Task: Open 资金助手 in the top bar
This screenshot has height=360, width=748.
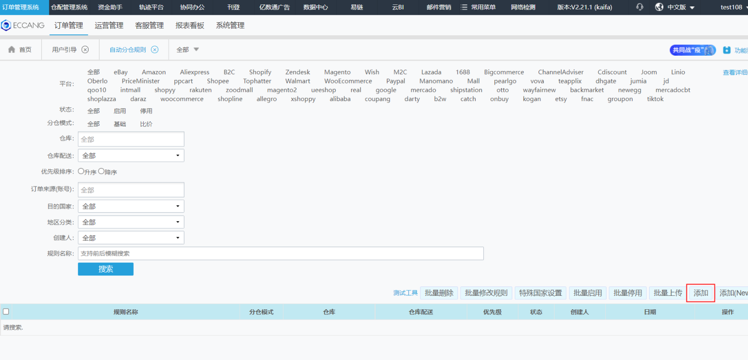Action: pos(110,7)
